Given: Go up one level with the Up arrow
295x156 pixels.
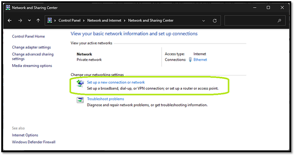Looking at the screenshot, I should click(x=38, y=21).
